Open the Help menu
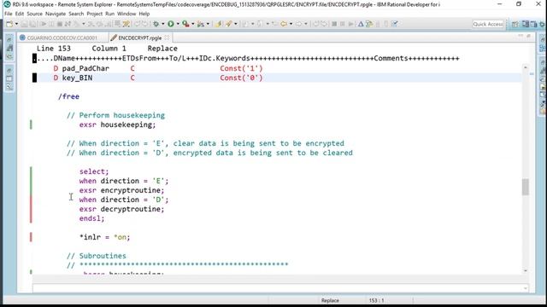This screenshot has width=547, height=307. coord(144,14)
